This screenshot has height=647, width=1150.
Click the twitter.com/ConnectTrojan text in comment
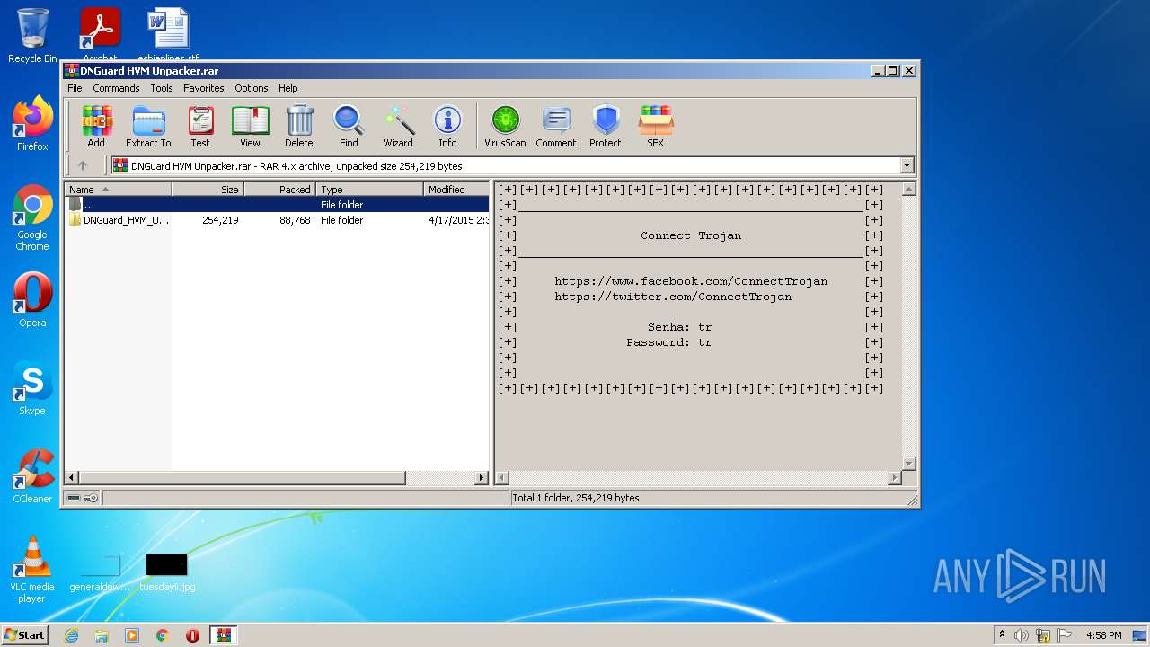(673, 297)
